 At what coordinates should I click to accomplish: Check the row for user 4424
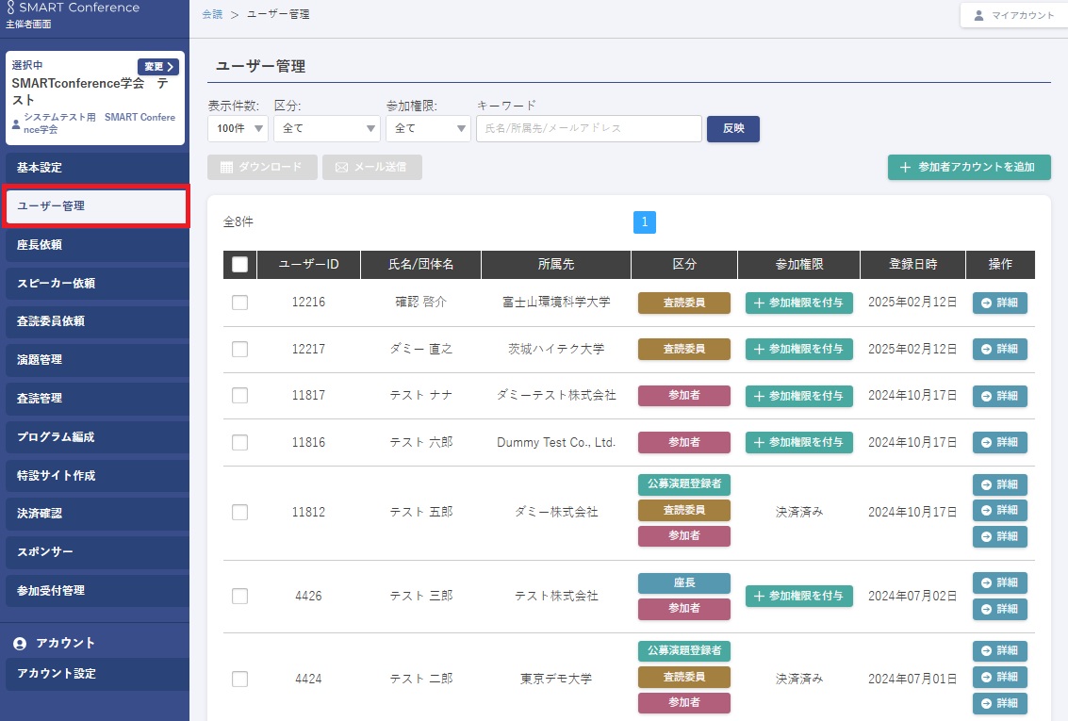(x=239, y=679)
